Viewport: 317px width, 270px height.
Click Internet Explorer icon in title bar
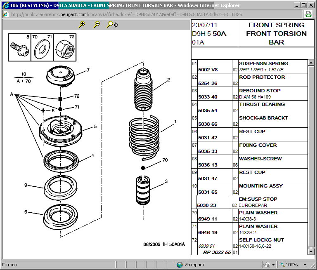click(x=5, y=5)
